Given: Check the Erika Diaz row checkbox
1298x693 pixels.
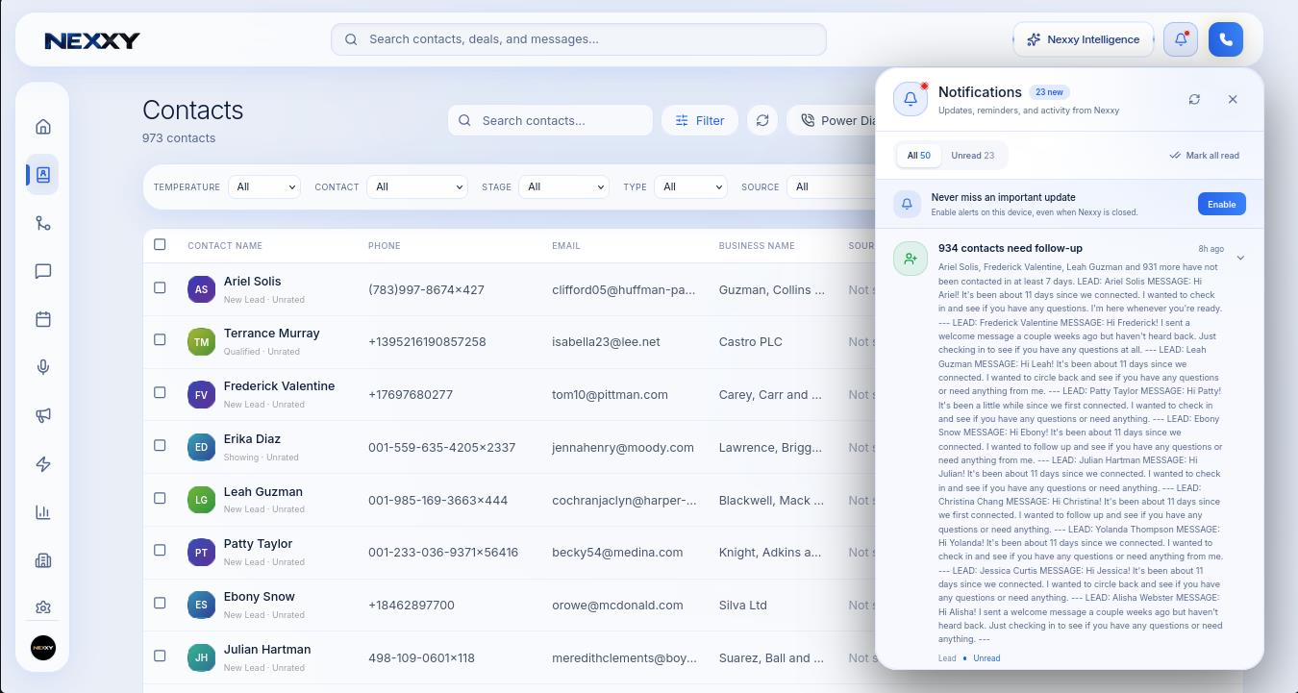Looking at the screenshot, I should tap(160, 445).
